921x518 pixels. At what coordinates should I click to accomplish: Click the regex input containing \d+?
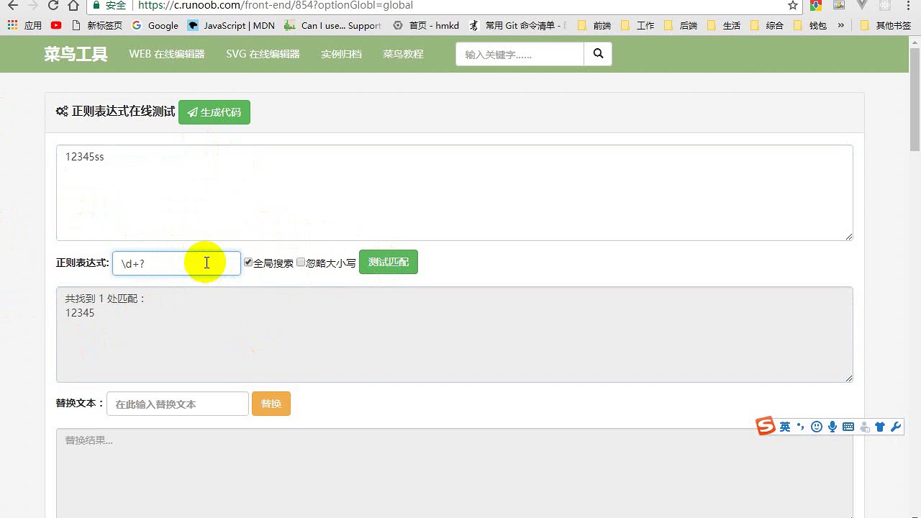[x=176, y=263]
